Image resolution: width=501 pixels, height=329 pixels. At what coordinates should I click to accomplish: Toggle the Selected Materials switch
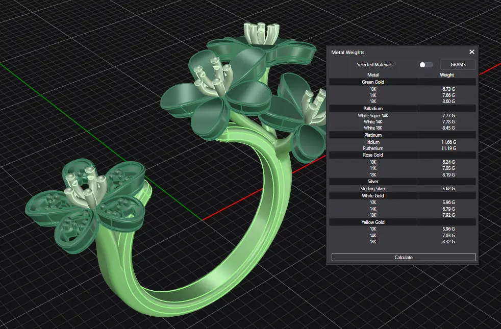point(425,65)
